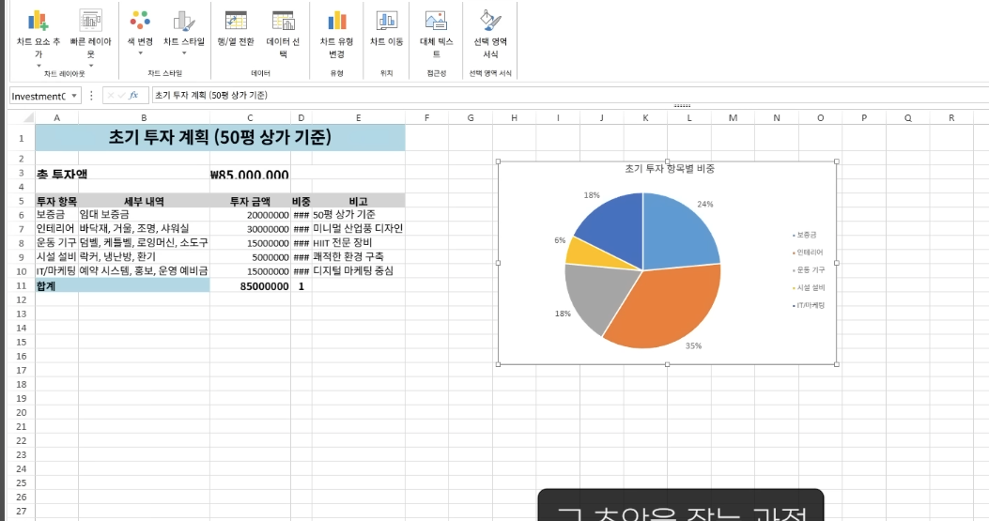
Task: Click the fx insert function icon
Action: coord(133,95)
